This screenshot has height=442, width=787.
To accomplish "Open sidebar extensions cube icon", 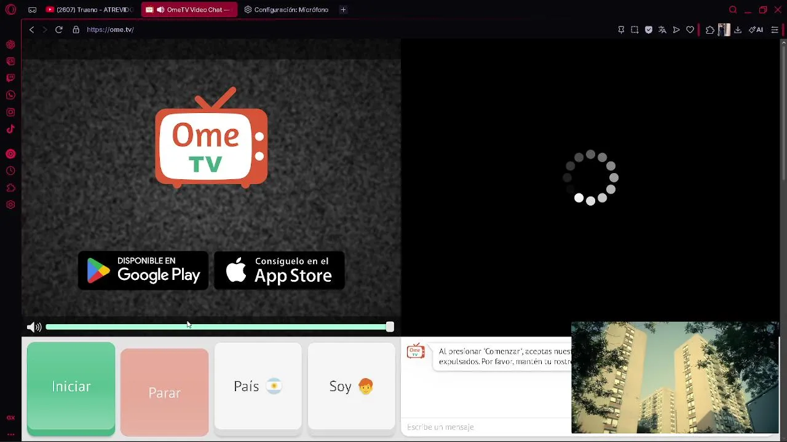I will click(10, 188).
